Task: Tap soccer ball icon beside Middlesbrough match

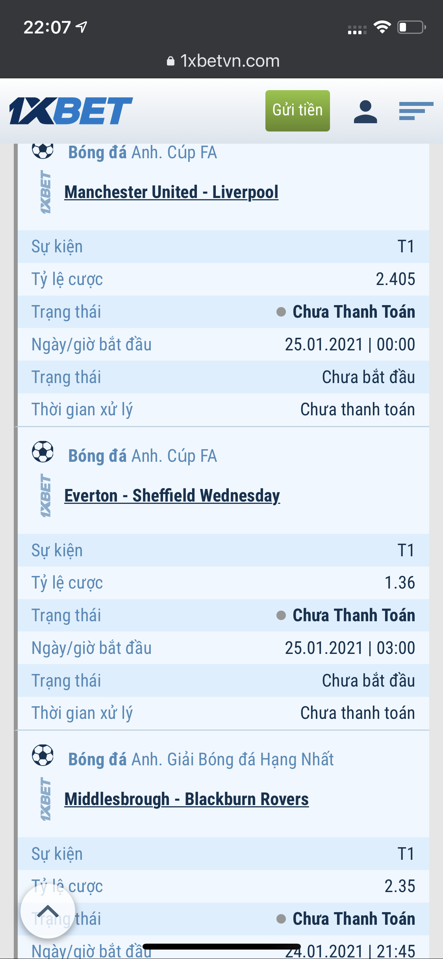Action: click(x=43, y=755)
